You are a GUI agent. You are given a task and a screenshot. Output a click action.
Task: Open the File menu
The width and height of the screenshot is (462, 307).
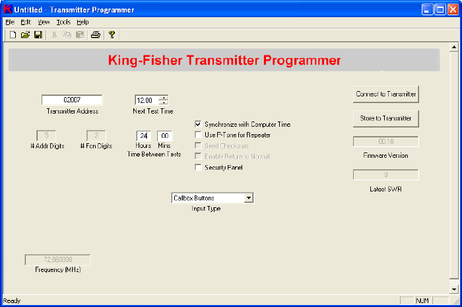(x=10, y=22)
